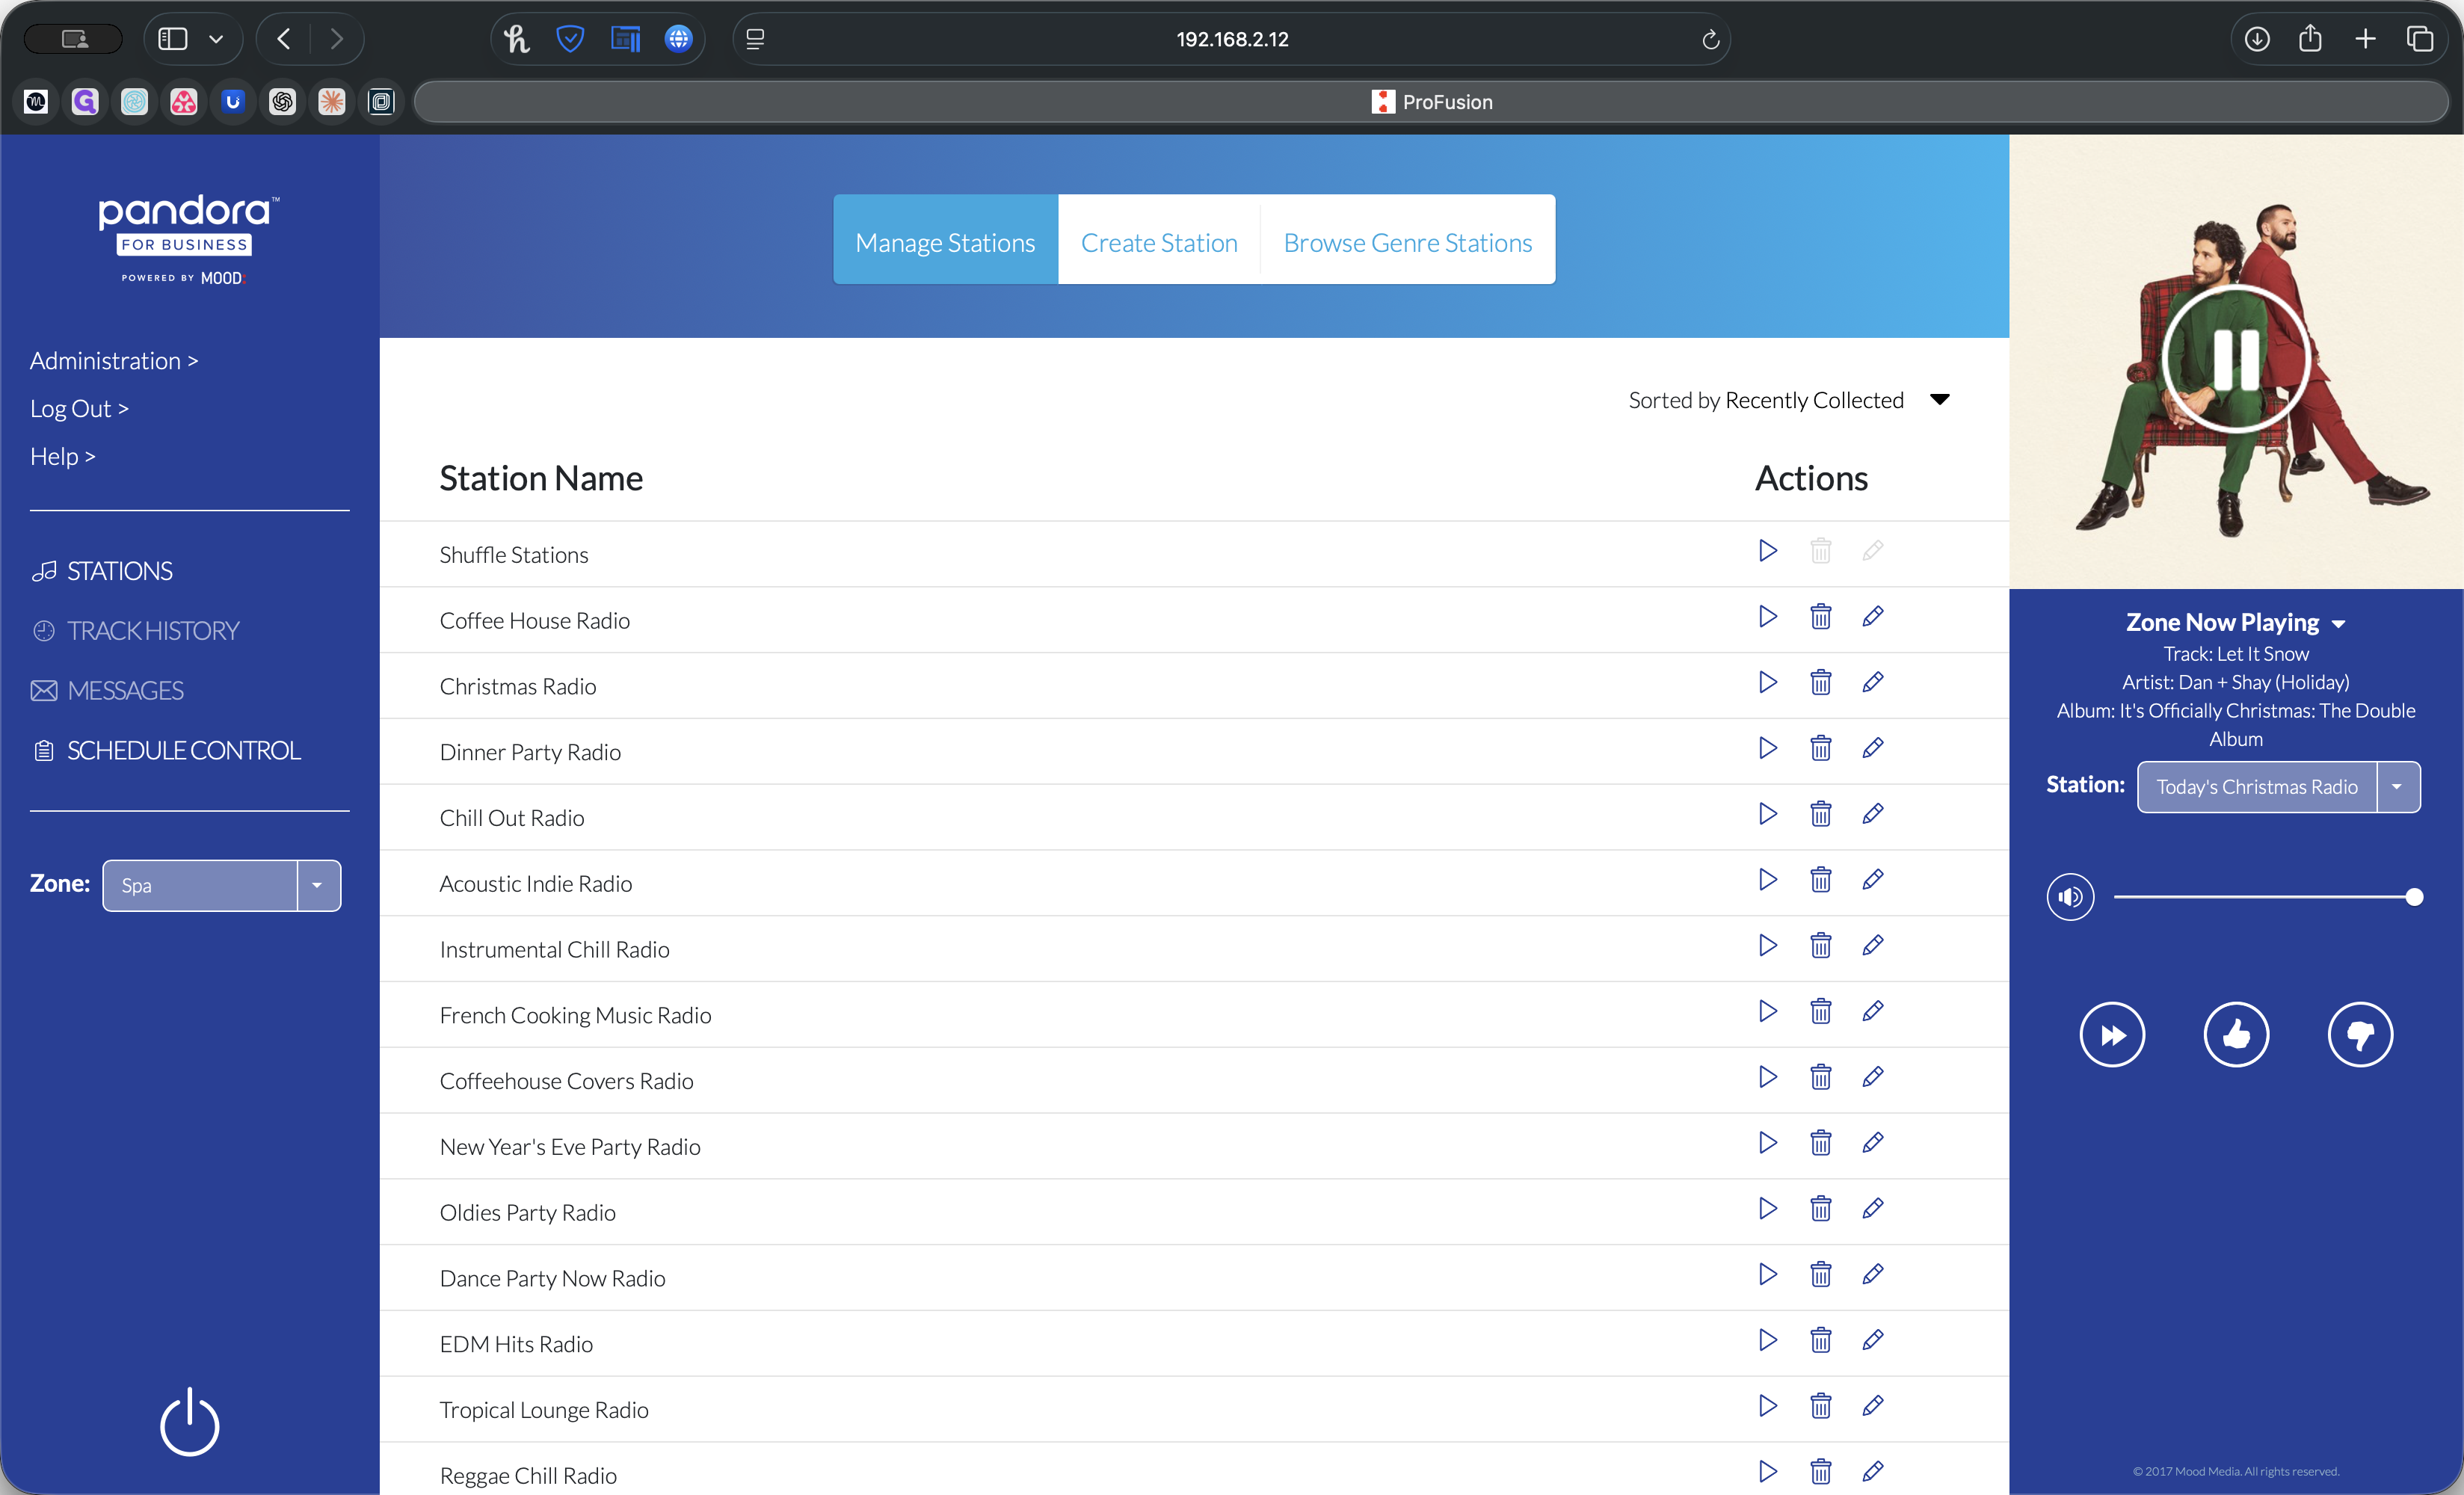This screenshot has height=1495, width=2464.
Task: Expand the Zone Now Playing dropdown
Action: tap(2236, 622)
